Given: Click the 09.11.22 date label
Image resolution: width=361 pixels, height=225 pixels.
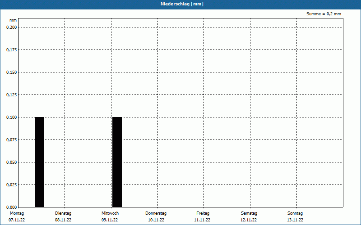Looking at the screenshot, I should click(110, 220).
